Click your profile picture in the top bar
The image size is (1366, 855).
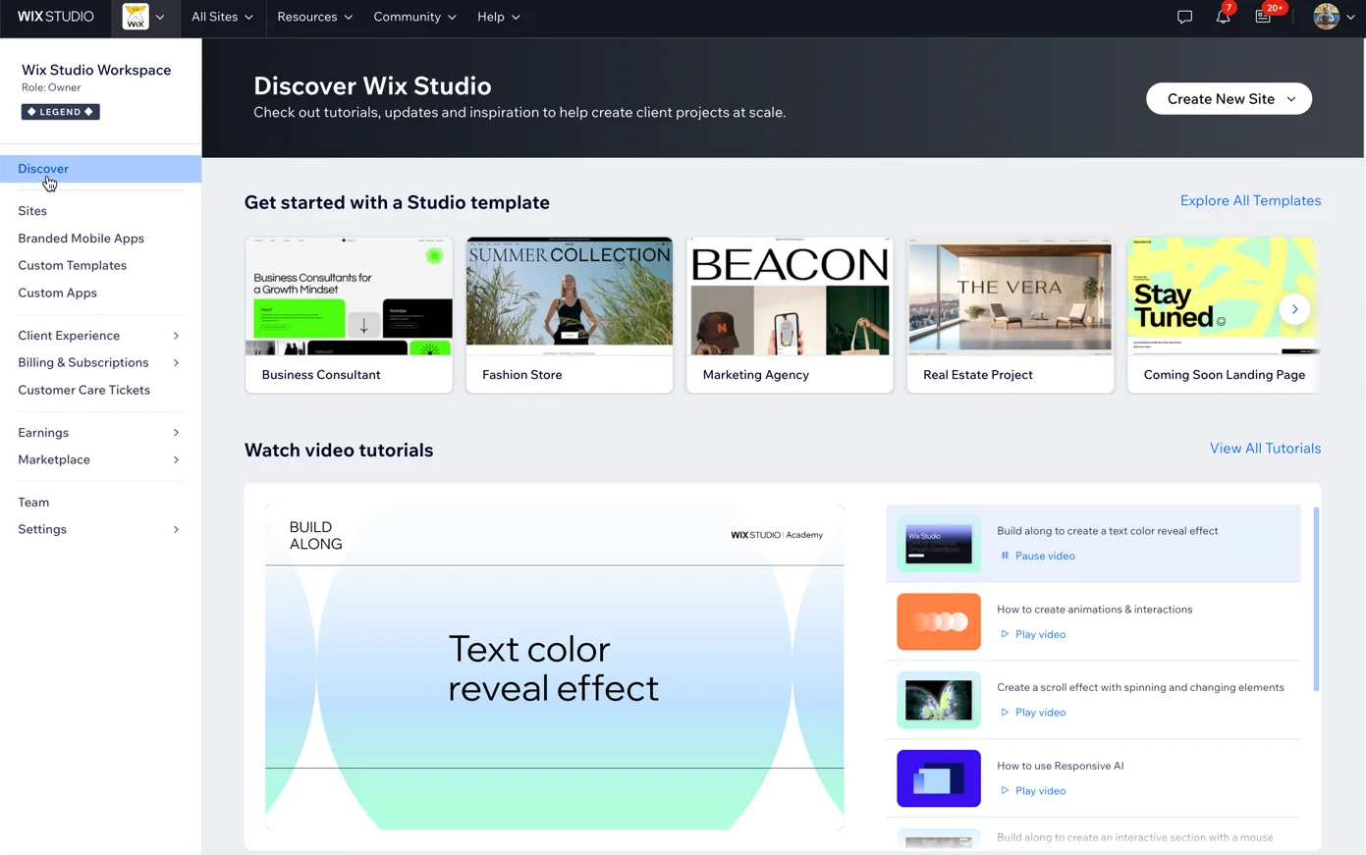(1326, 16)
